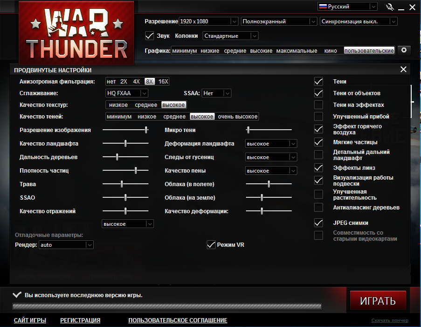Open Качество пены dropdown
This screenshot has width=421, height=327.
(x=271, y=171)
